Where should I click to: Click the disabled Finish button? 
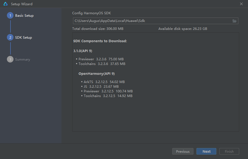click(229, 151)
